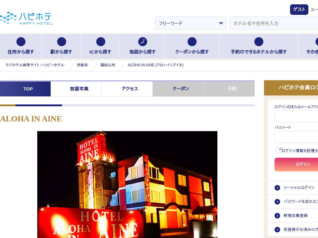Image resolution: width=318 pixels, height=238 pixels.
Task: Open 新規会員登録 link
Action: pos(296,216)
